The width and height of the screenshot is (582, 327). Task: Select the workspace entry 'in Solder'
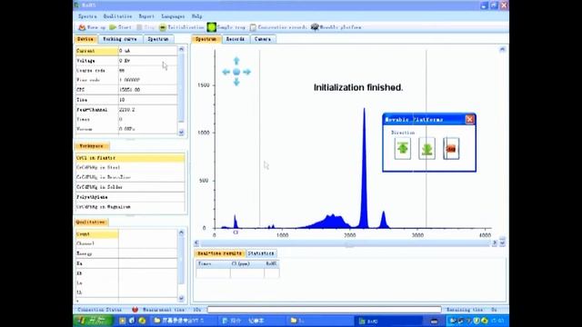click(x=130, y=187)
